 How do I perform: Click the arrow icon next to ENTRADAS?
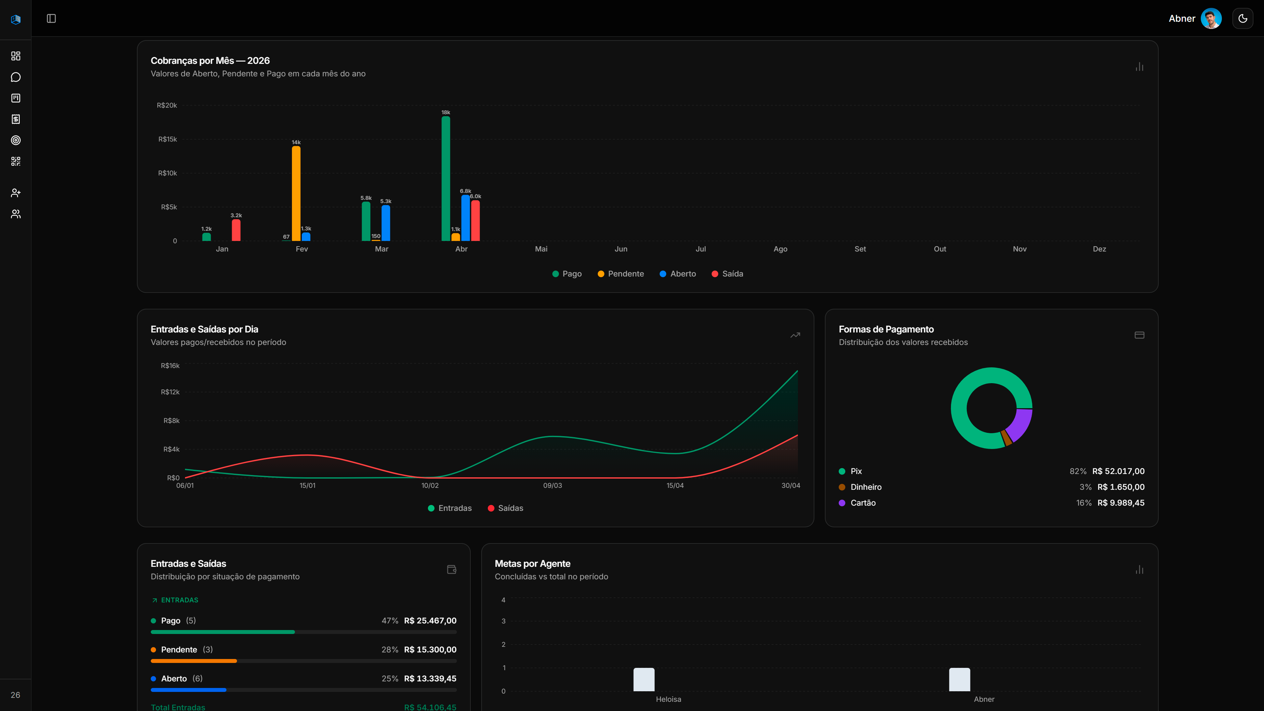click(155, 600)
